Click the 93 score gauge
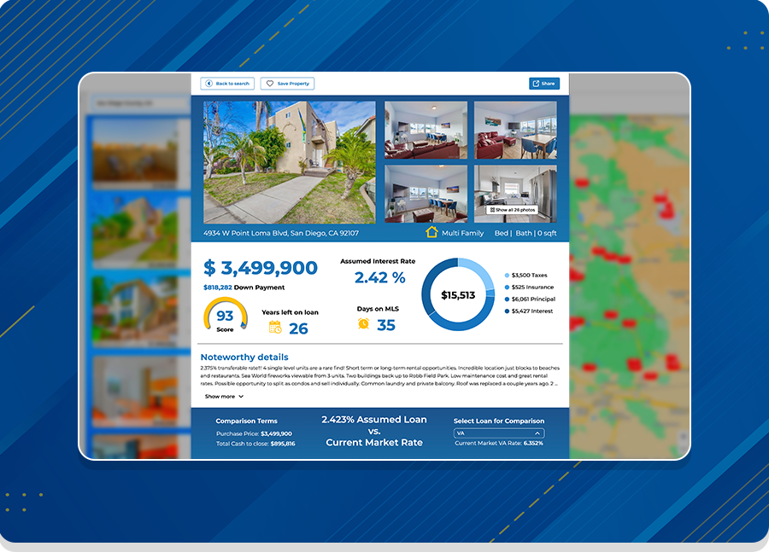 [225, 317]
